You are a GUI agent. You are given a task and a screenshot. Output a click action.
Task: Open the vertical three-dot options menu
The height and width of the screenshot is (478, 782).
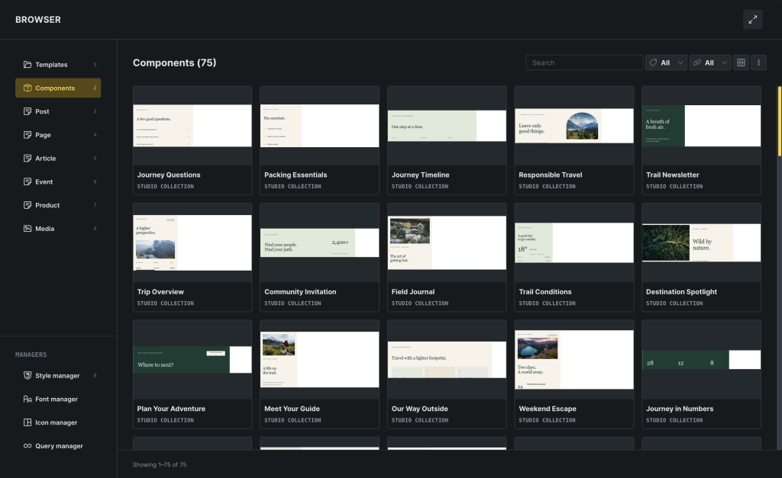(x=758, y=63)
